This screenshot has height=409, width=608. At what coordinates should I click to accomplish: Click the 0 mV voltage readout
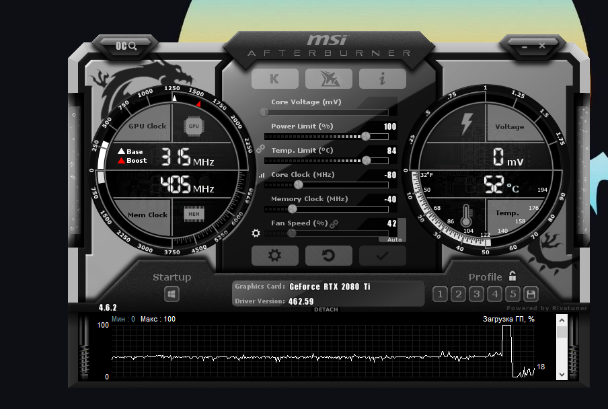(508, 157)
